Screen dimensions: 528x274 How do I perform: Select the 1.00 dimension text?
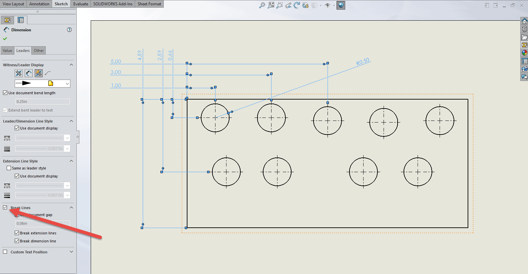(116, 86)
